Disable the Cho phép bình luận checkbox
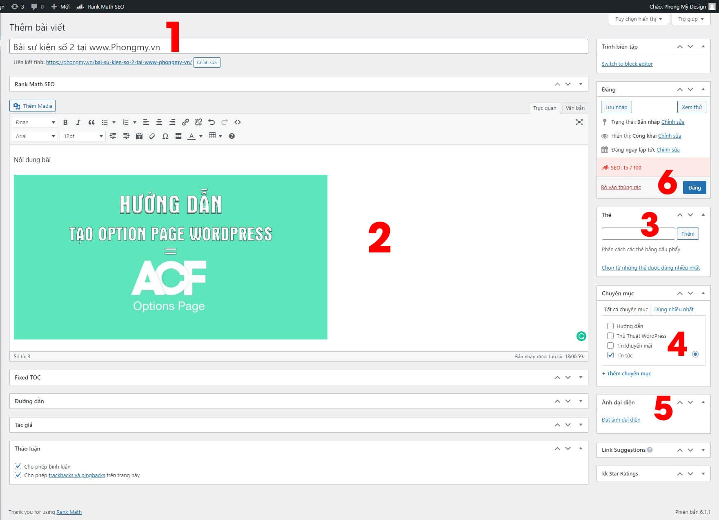The width and height of the screenshot is (719, 520). 18,466
